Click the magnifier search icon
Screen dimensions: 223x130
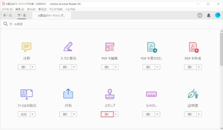[6, 24]
